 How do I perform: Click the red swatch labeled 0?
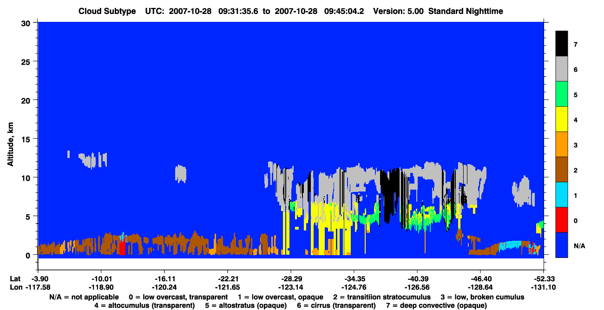pos(562,219)
